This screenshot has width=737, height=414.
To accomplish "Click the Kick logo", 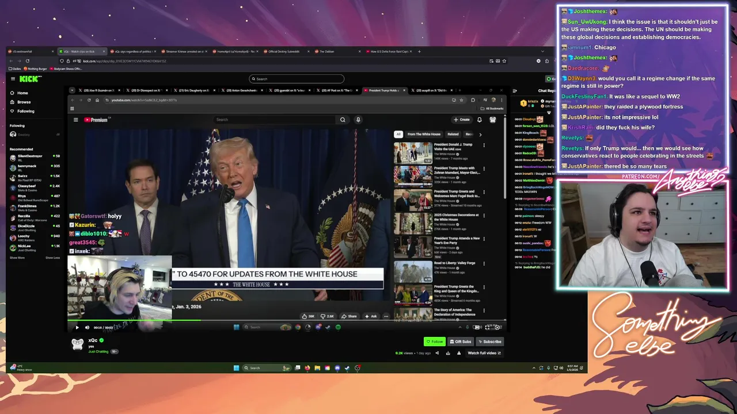I will click(x=30, y=79).
